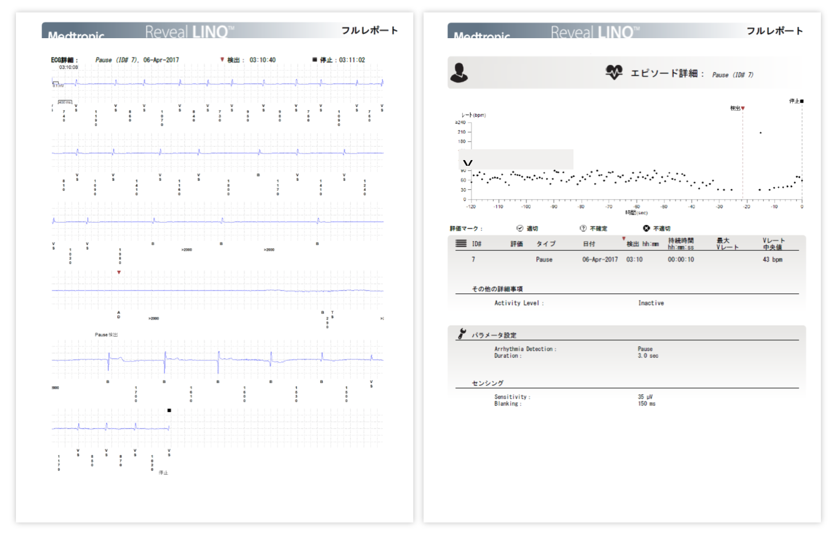
Task: Click the Reveal LINQ logo on the right page
Action: [594, 32]
